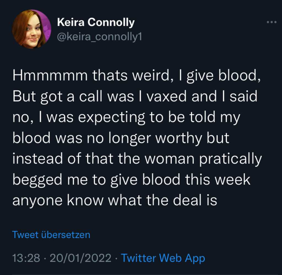Click the line 'But got a call was I vaxed'
The image size is (282, 275).
pos(135,97)
